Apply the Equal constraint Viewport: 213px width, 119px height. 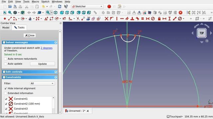(142, 19)
